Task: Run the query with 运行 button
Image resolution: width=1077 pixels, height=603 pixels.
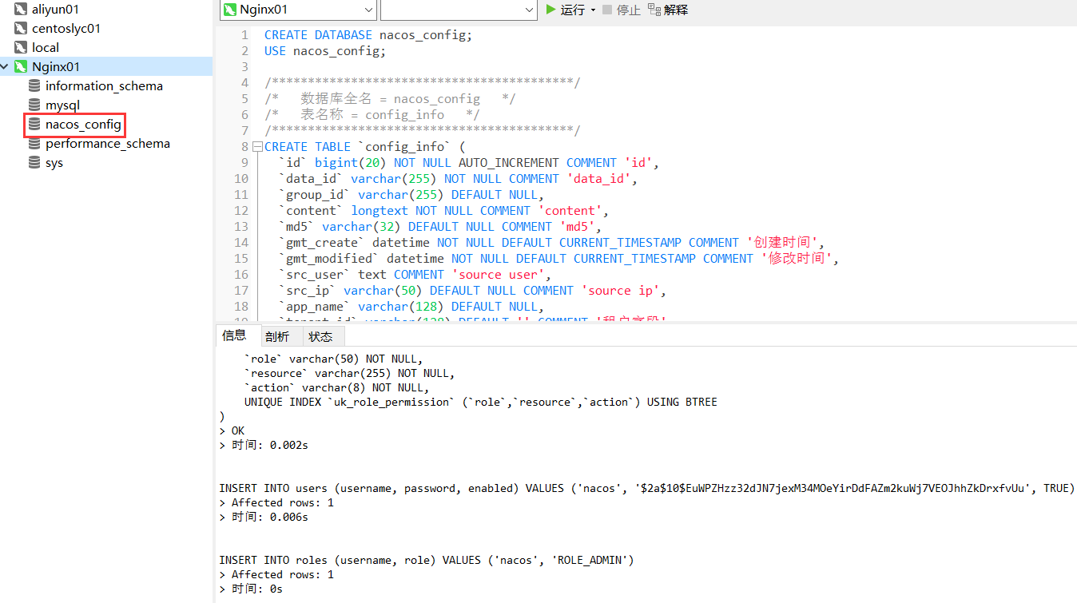Action: [566, 10]
